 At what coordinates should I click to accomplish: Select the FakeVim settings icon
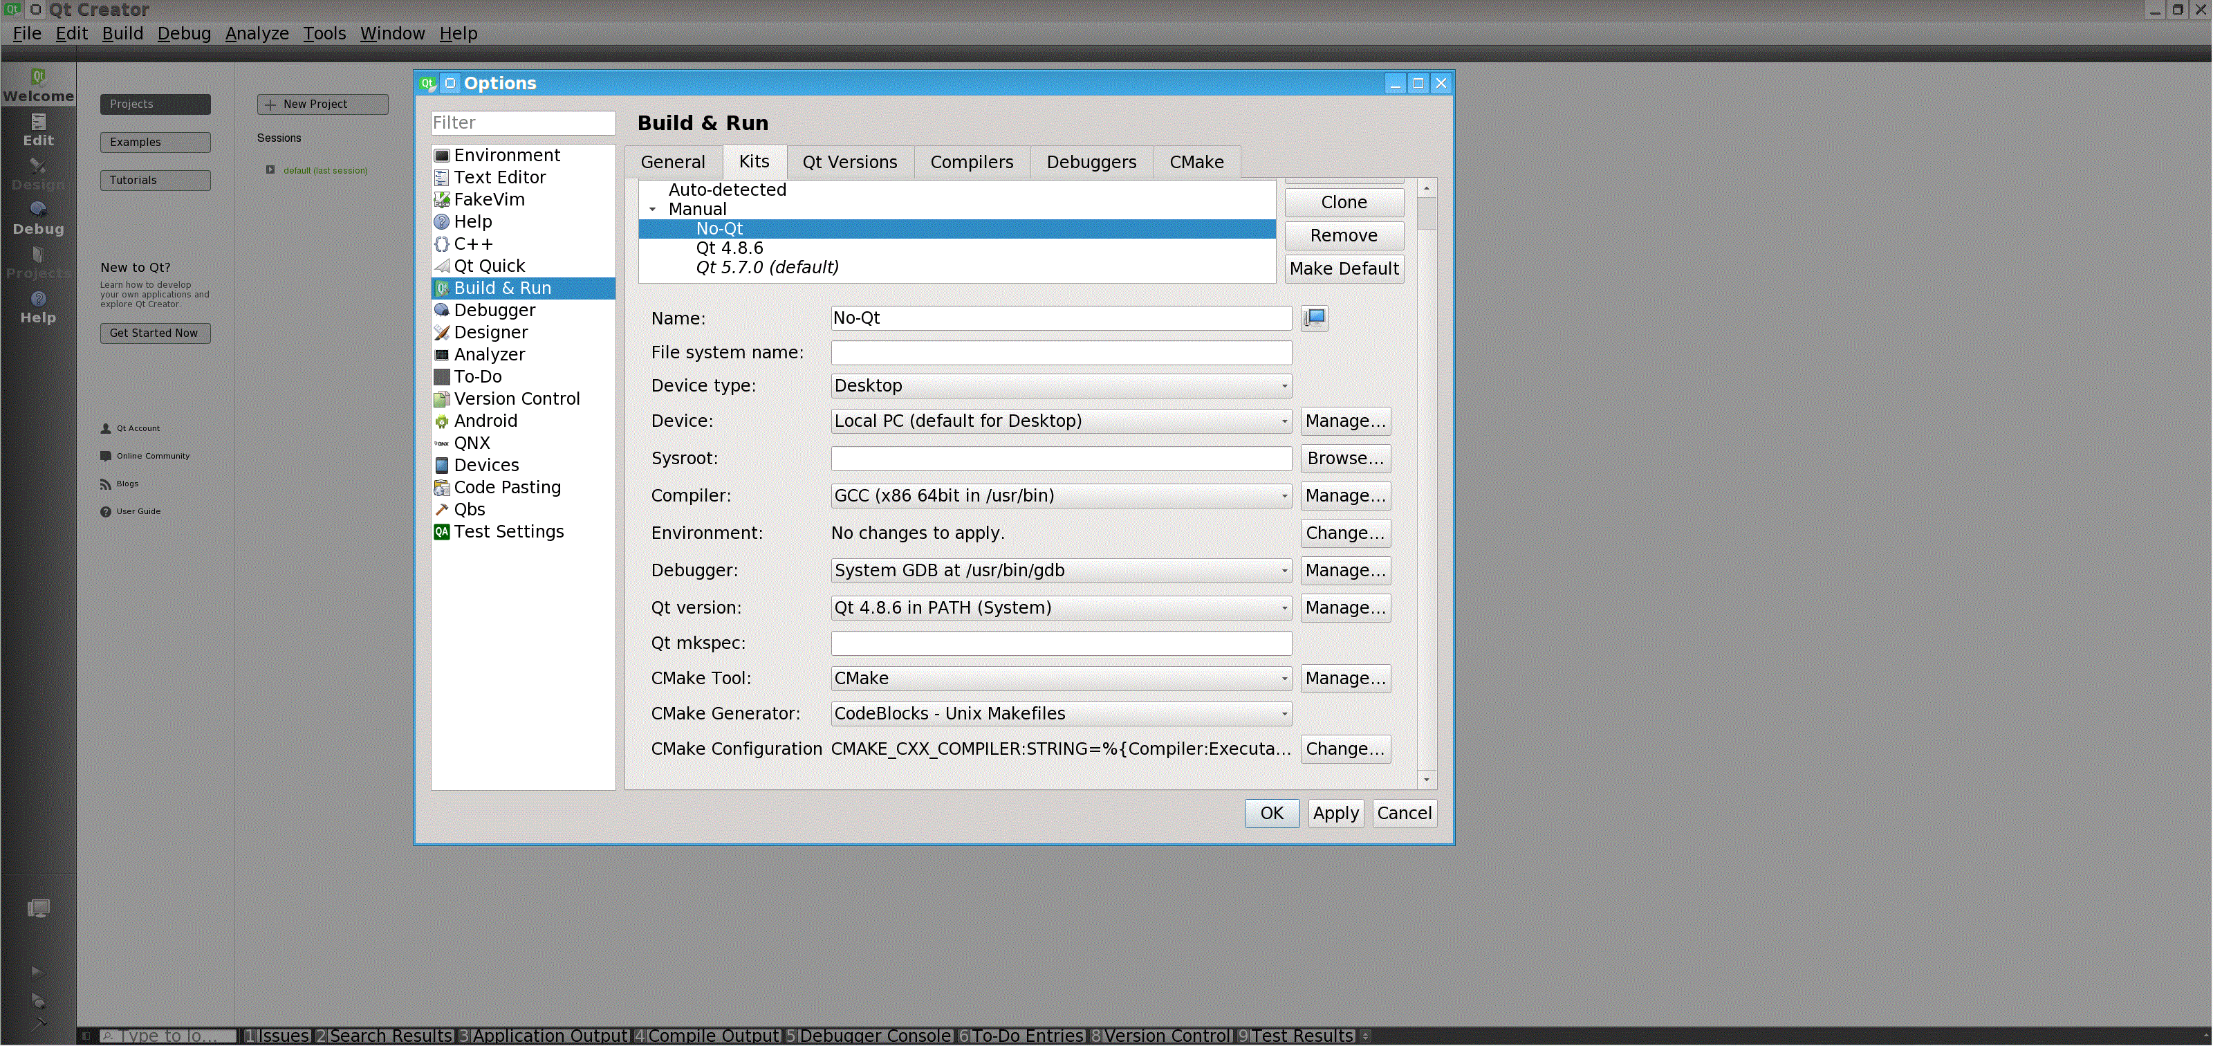point(442,199)
